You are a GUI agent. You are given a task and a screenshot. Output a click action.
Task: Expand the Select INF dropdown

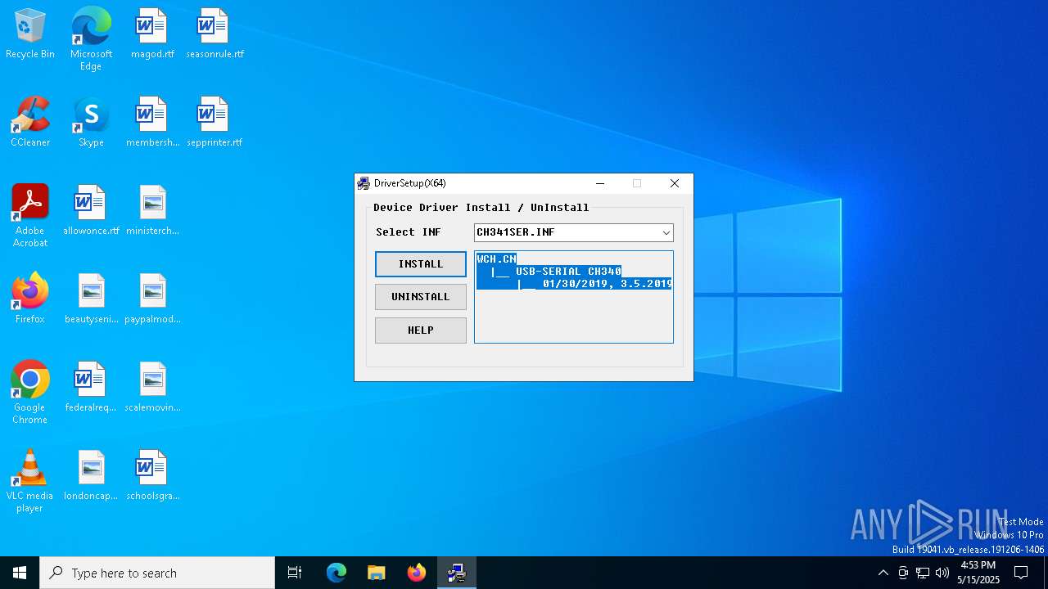point(666,232)
